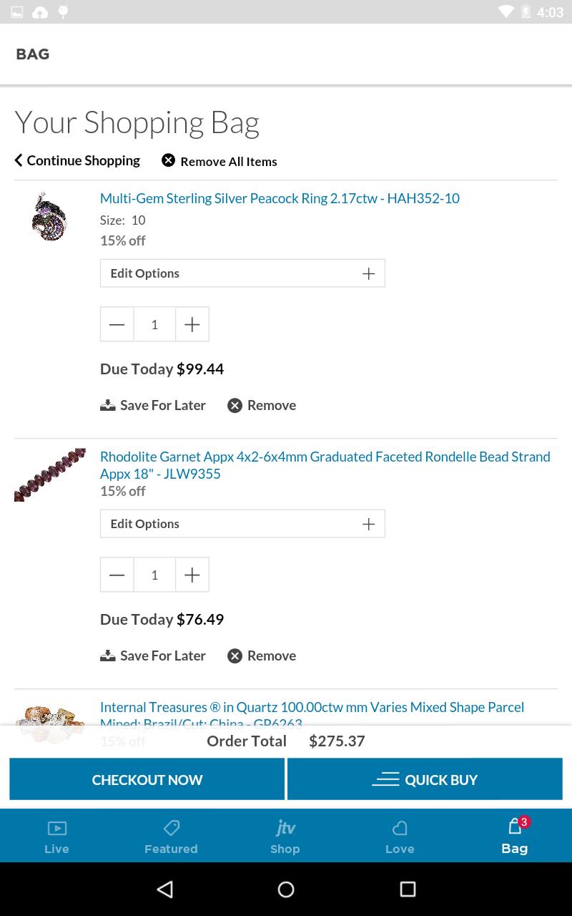Remove all items from shopping bag

pos(220,161)
